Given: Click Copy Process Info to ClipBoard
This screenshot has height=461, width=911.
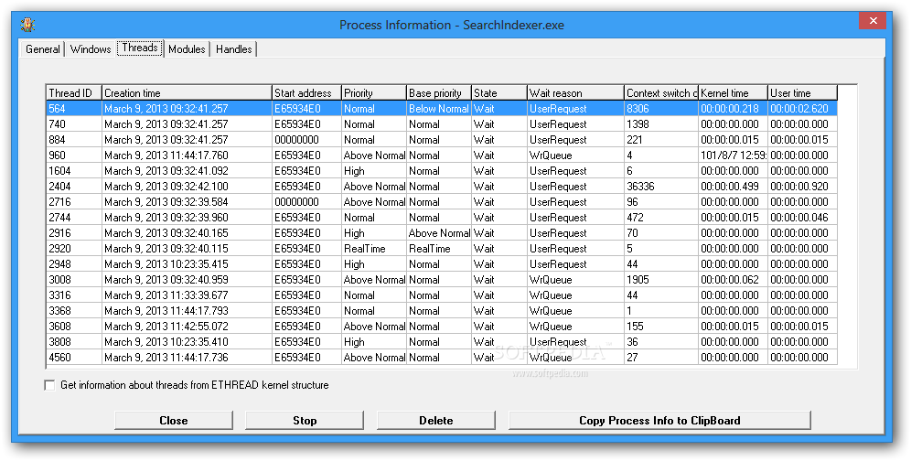Looking at the screenshot, I should [659, 421].
